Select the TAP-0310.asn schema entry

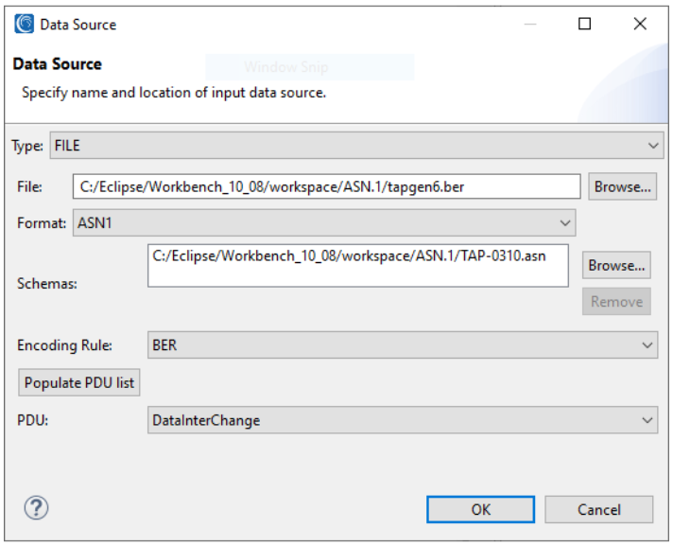pyautogui.click(x=349, y=255)
